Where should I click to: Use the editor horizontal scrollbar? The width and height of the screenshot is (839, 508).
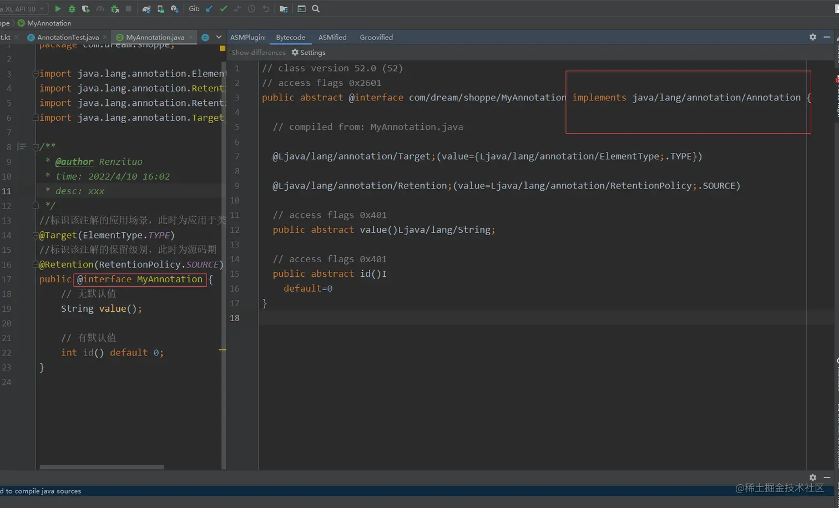(102, 467)
